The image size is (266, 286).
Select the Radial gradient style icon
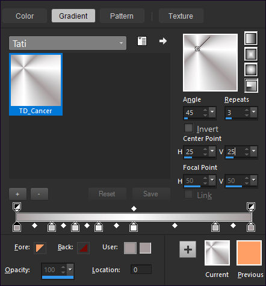[x=251, y=85]
